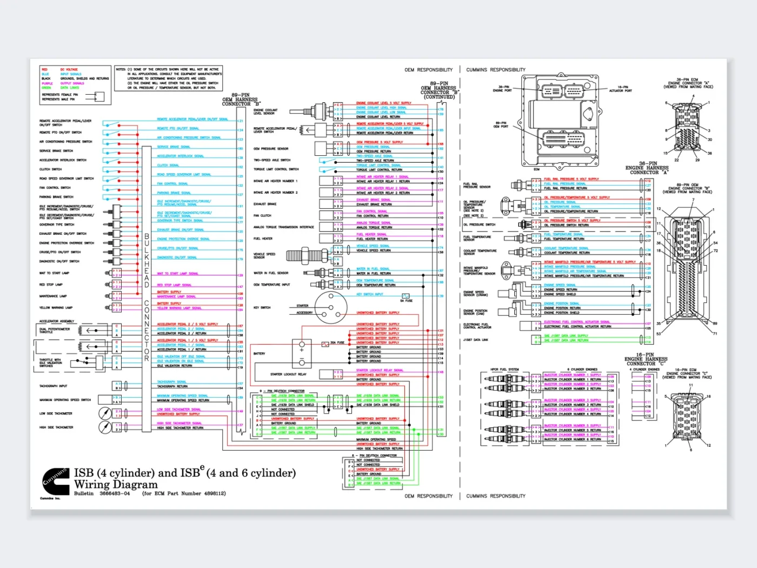Click the "16-PIN ENGINE HARNESS CONNECTOR C" heading
757x568 pixels.
pyautogui.click(x=646, y=360)
